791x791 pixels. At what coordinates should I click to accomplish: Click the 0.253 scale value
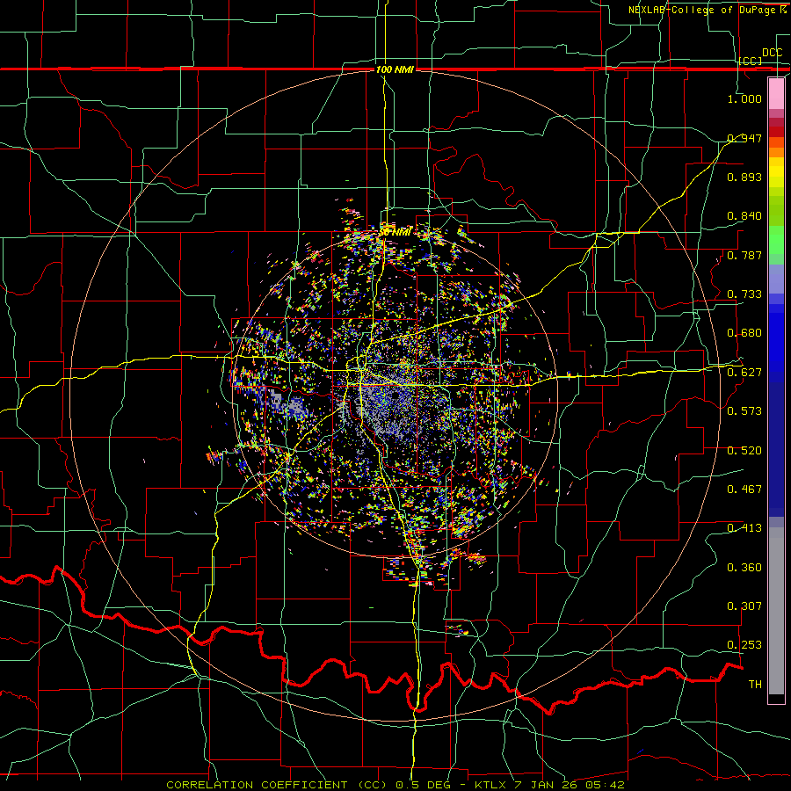point(744,645)
